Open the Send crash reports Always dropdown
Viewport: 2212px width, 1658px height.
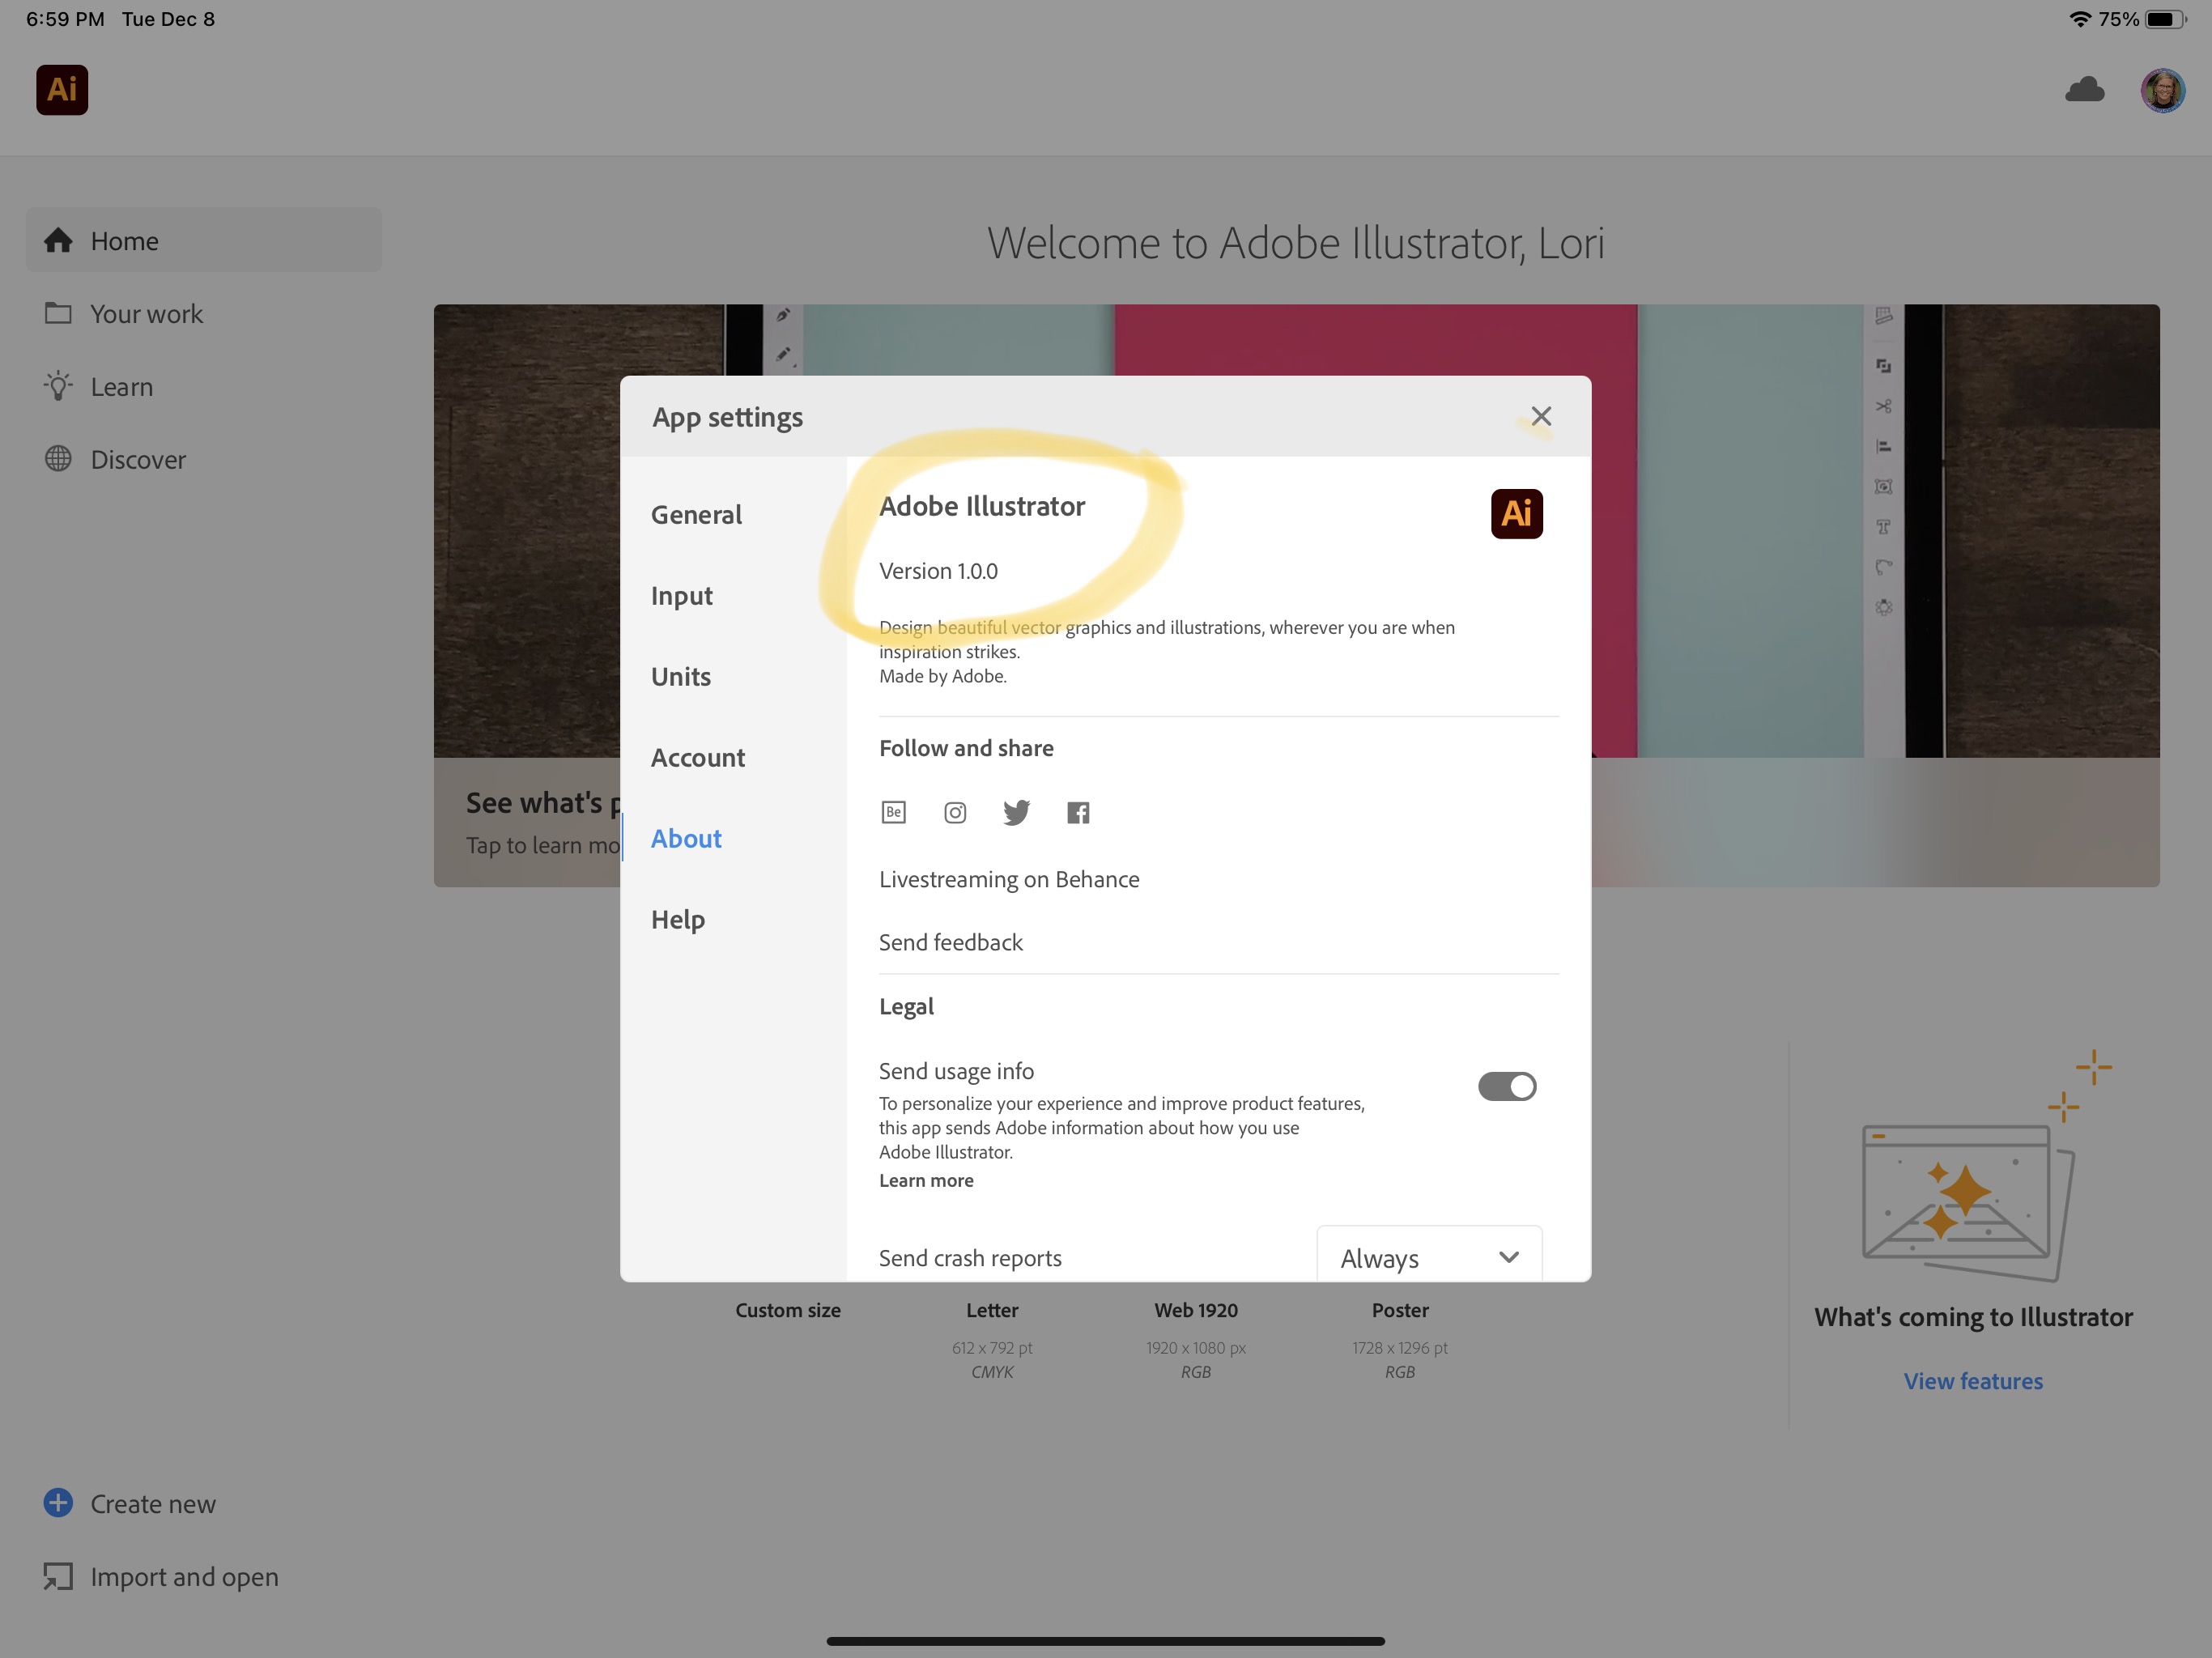point(1429,1258)
